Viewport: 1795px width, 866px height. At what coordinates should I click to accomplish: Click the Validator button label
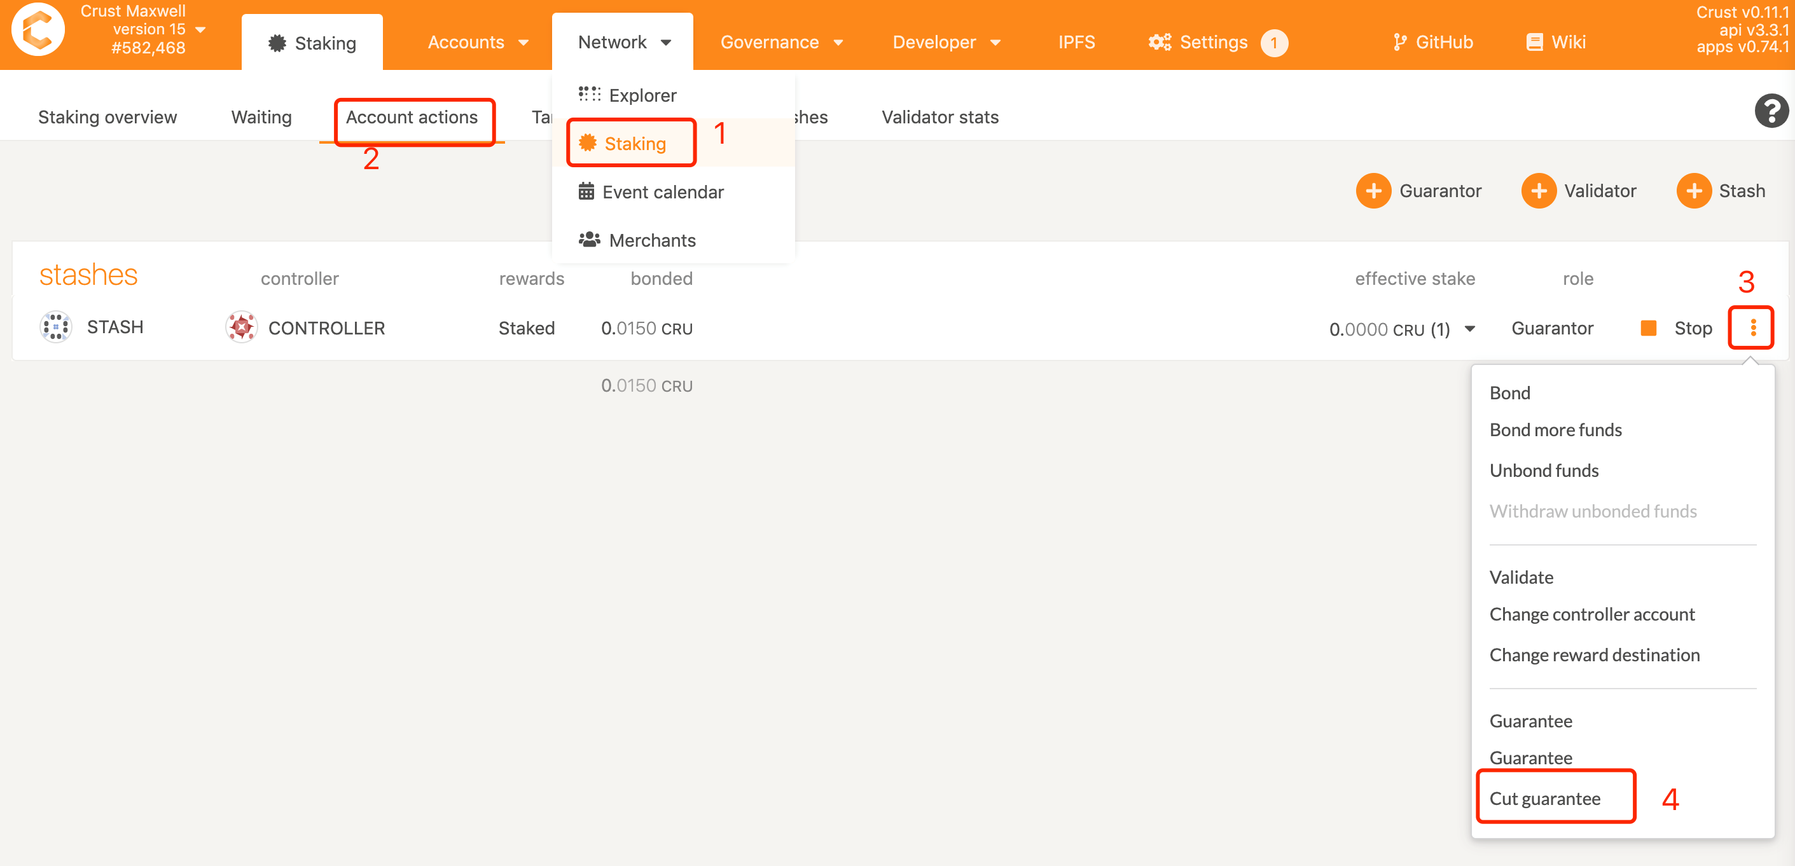(1600, 191)
